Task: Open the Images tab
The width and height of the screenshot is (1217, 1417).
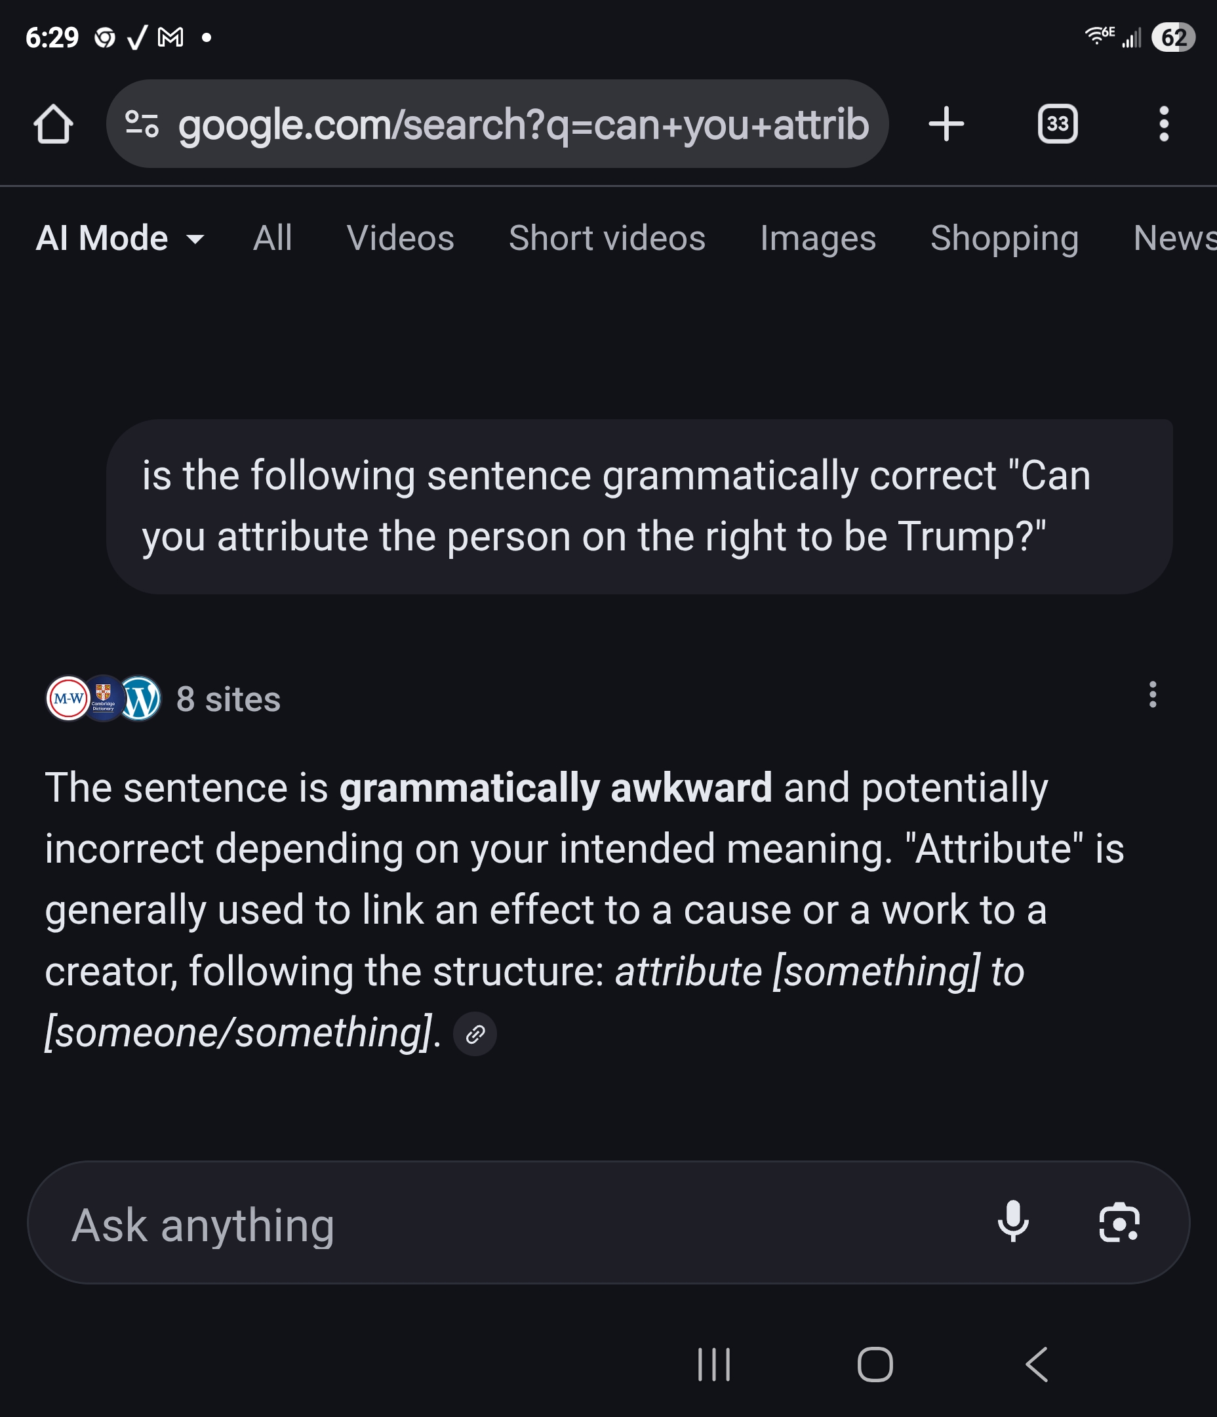Action: pyautogui.click(x=818, y=239)
